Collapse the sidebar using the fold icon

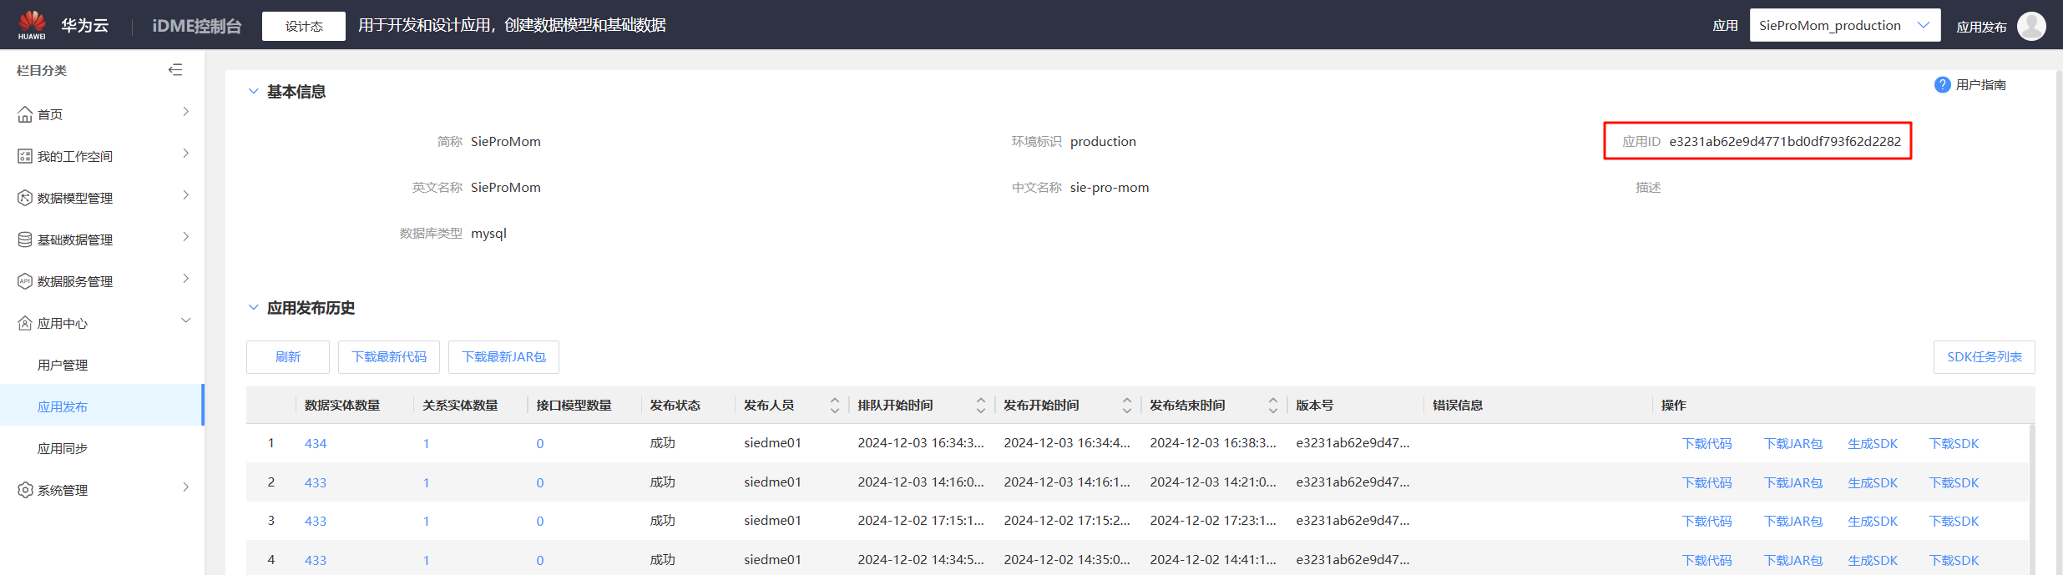click(175, 70)
